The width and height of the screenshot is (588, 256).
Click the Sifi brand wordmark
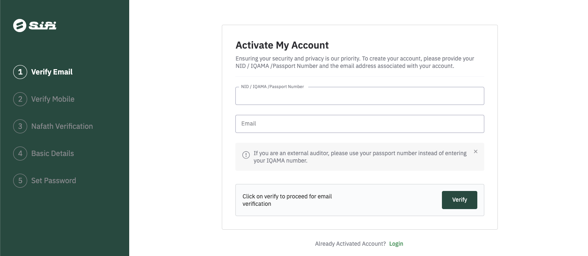[43, 26]
